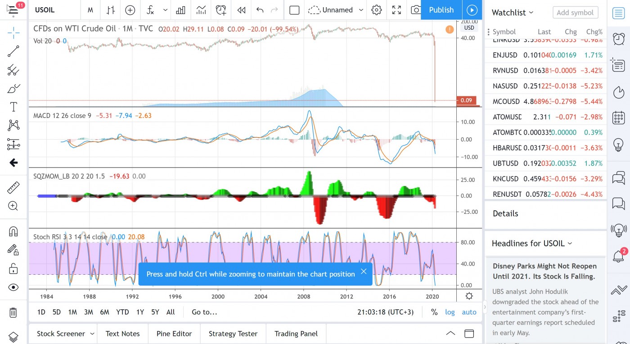The height and width of the screenshot is (344, 630).
Task: Start bar replay mode
Action: pyautogui.click(x=241, y=10)
